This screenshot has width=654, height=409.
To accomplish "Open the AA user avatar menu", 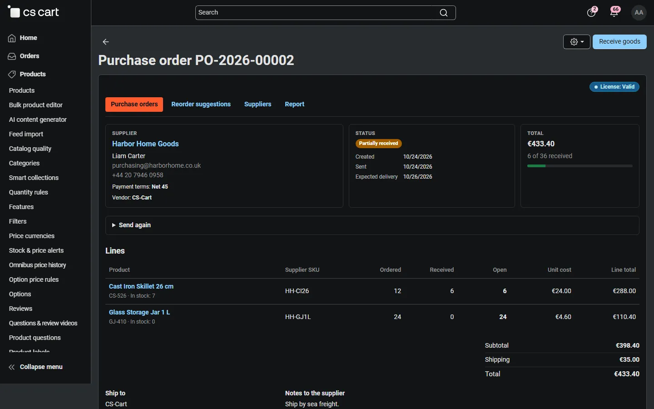I will pyautogui.click(x=639, y=13).
